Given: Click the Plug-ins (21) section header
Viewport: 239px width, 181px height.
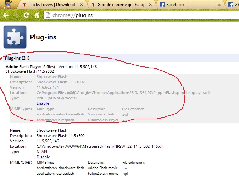Looking at the screenshot, I should tap(17, 58).
